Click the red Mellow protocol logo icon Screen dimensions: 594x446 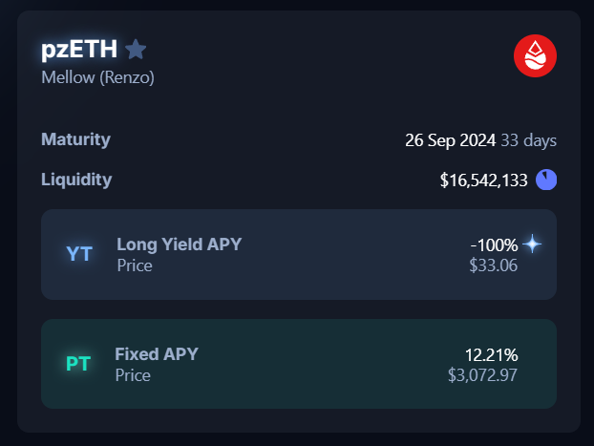coord(535,56)
